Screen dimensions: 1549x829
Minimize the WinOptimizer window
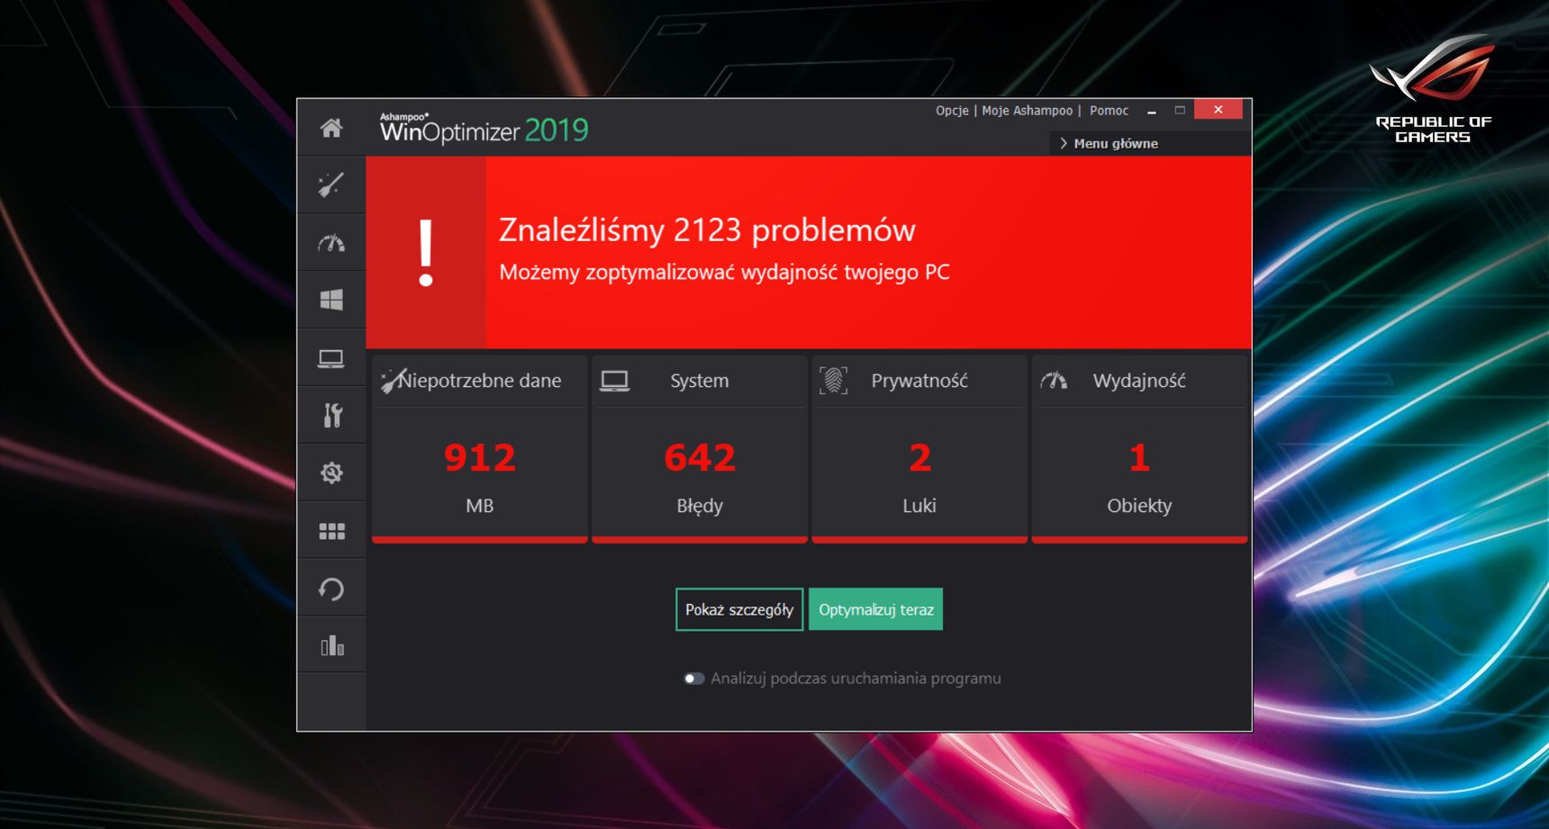coord(1151,111)
